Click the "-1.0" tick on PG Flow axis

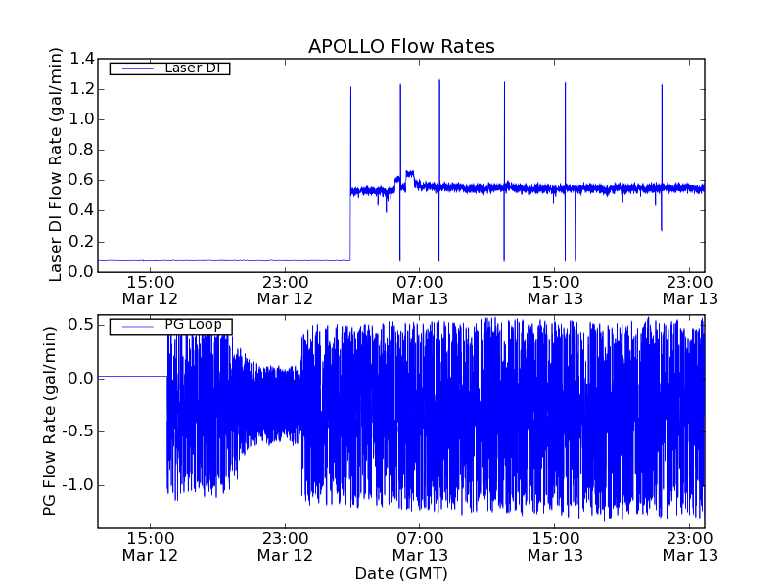(x=77, y=485)
